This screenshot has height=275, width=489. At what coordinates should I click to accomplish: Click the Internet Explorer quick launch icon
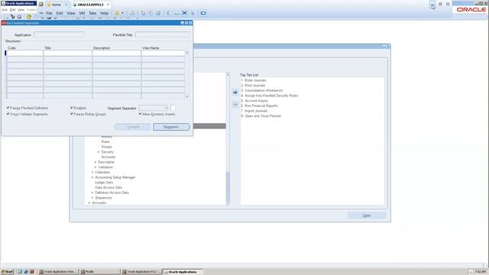[x=26, y=272]
